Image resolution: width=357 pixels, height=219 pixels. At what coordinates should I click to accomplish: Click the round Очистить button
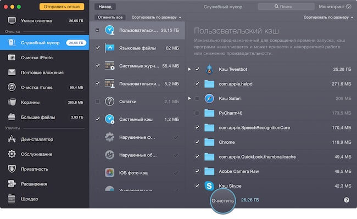click(x=222, y=200)
